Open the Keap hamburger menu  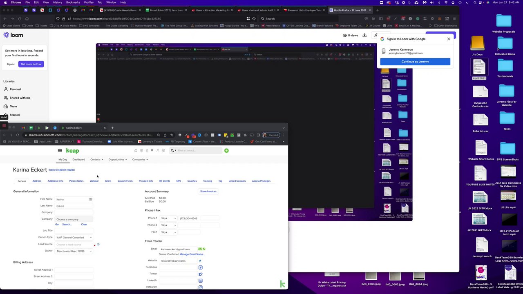[60, 151]
